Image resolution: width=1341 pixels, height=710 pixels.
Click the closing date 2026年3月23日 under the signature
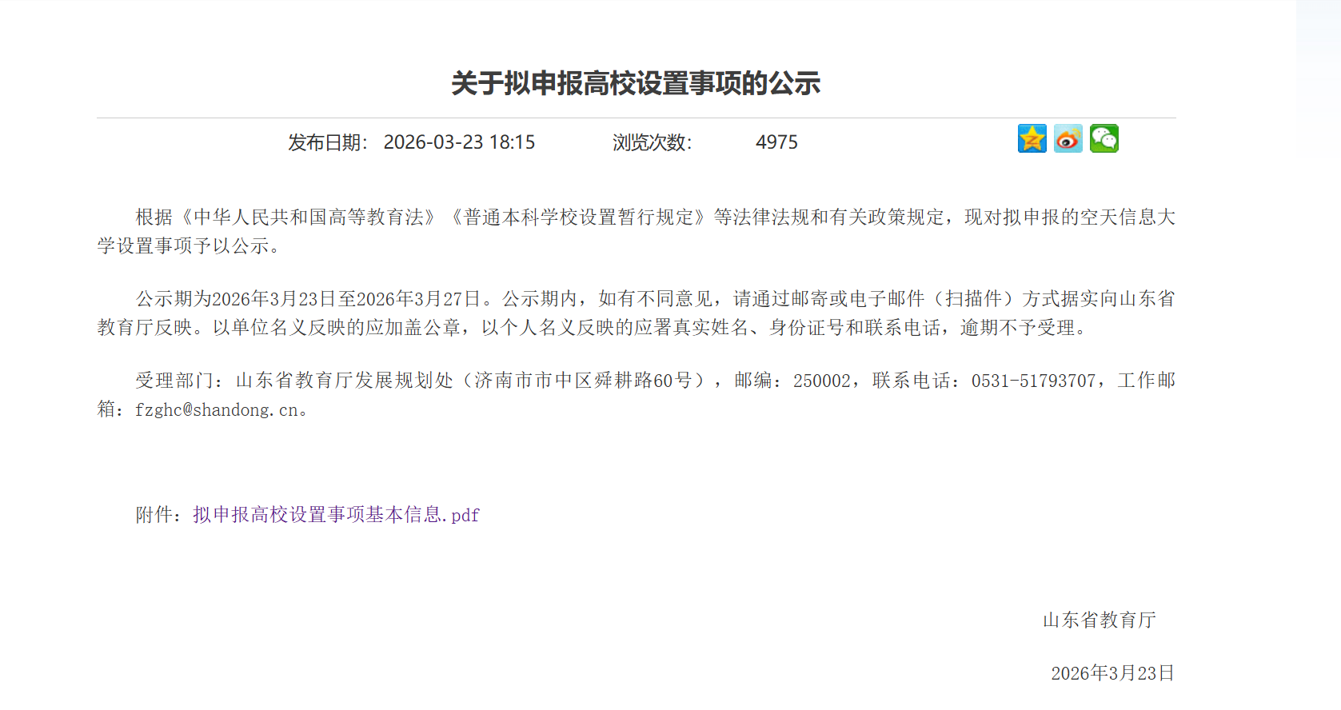(1112, 673)
